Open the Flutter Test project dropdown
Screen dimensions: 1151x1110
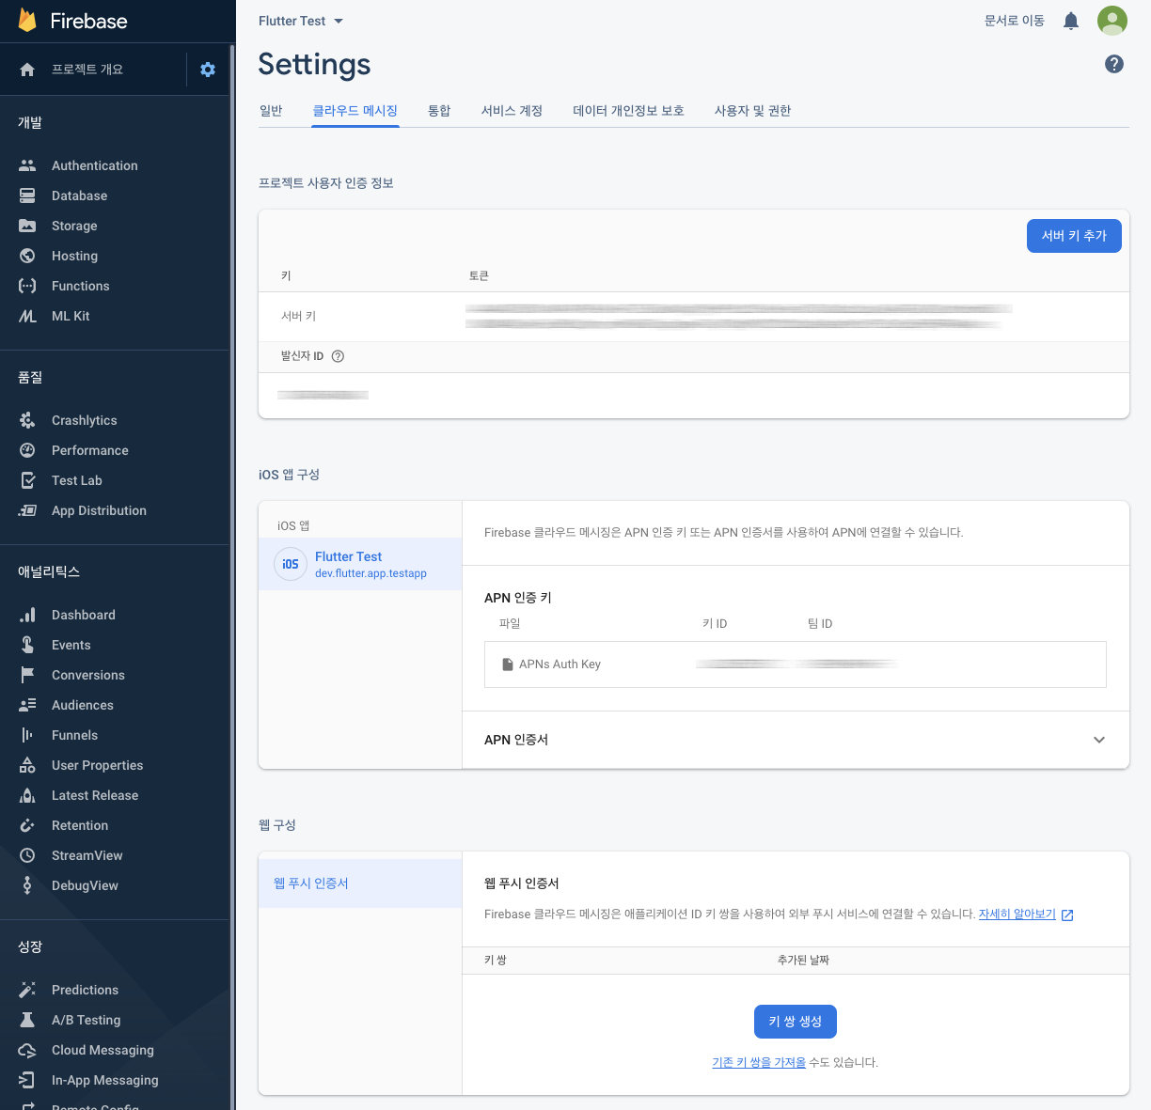pyautogui.click(x=301, y=21)
